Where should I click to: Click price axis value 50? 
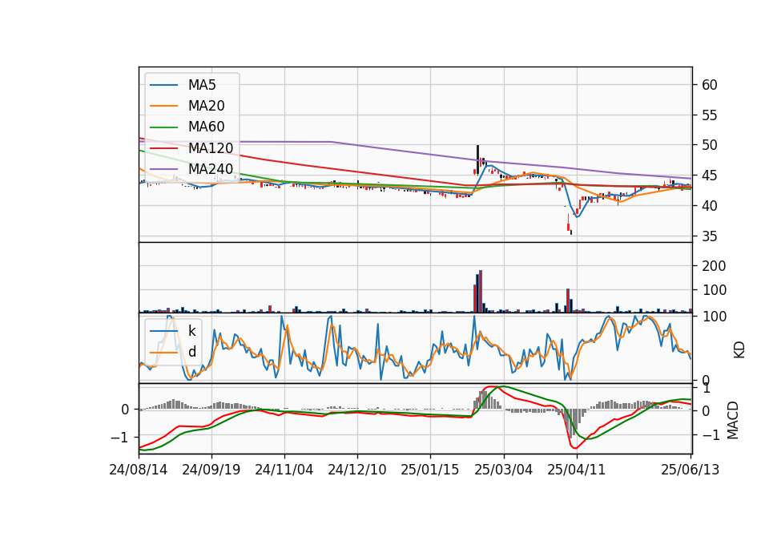coord(709,145)
